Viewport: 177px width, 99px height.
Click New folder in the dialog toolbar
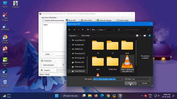tap(86, 35)
